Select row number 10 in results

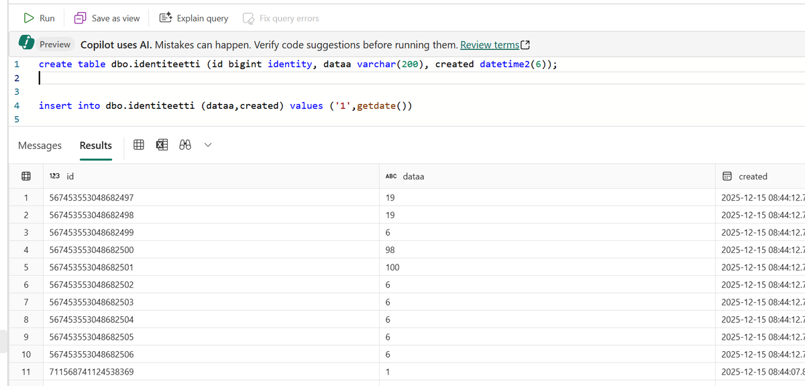click(25, 354)
